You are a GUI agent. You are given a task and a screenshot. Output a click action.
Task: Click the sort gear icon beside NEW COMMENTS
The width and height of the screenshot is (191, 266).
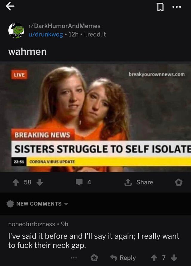[x=10, y=204]
